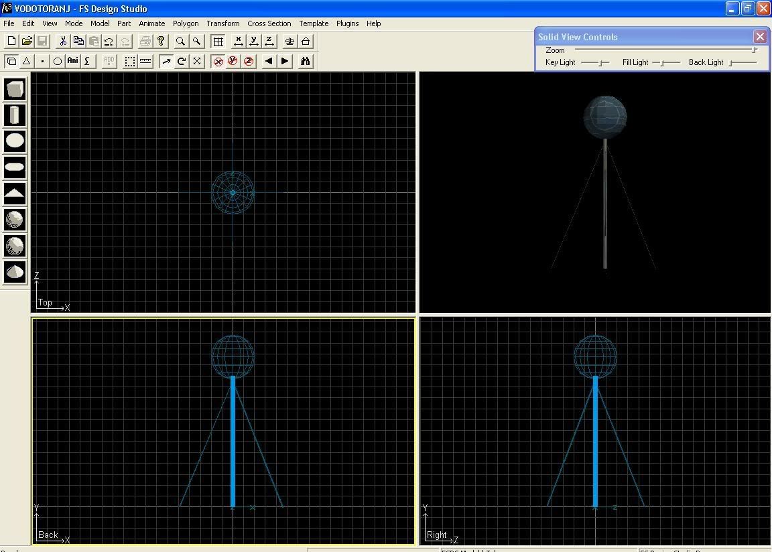This screenshot has width=772, height=552.
Task: Click the Z axis scale icon
Action: tap(269, 42)
